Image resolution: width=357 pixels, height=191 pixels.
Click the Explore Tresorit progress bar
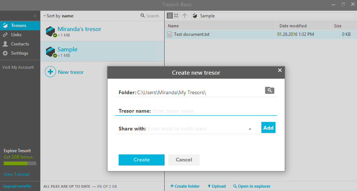tap(20, 163)
